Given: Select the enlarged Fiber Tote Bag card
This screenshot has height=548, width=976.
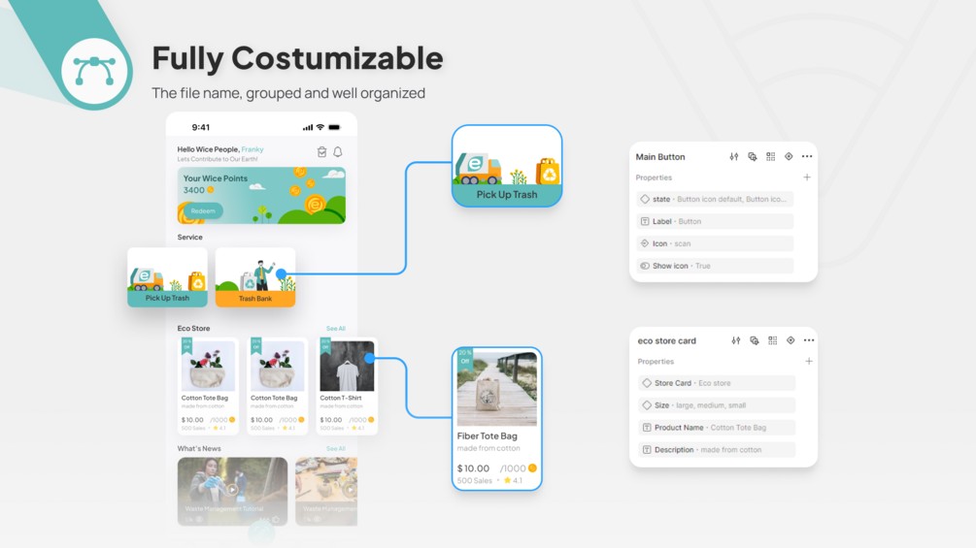Looking at the screenshot, I should coord(496,419).
